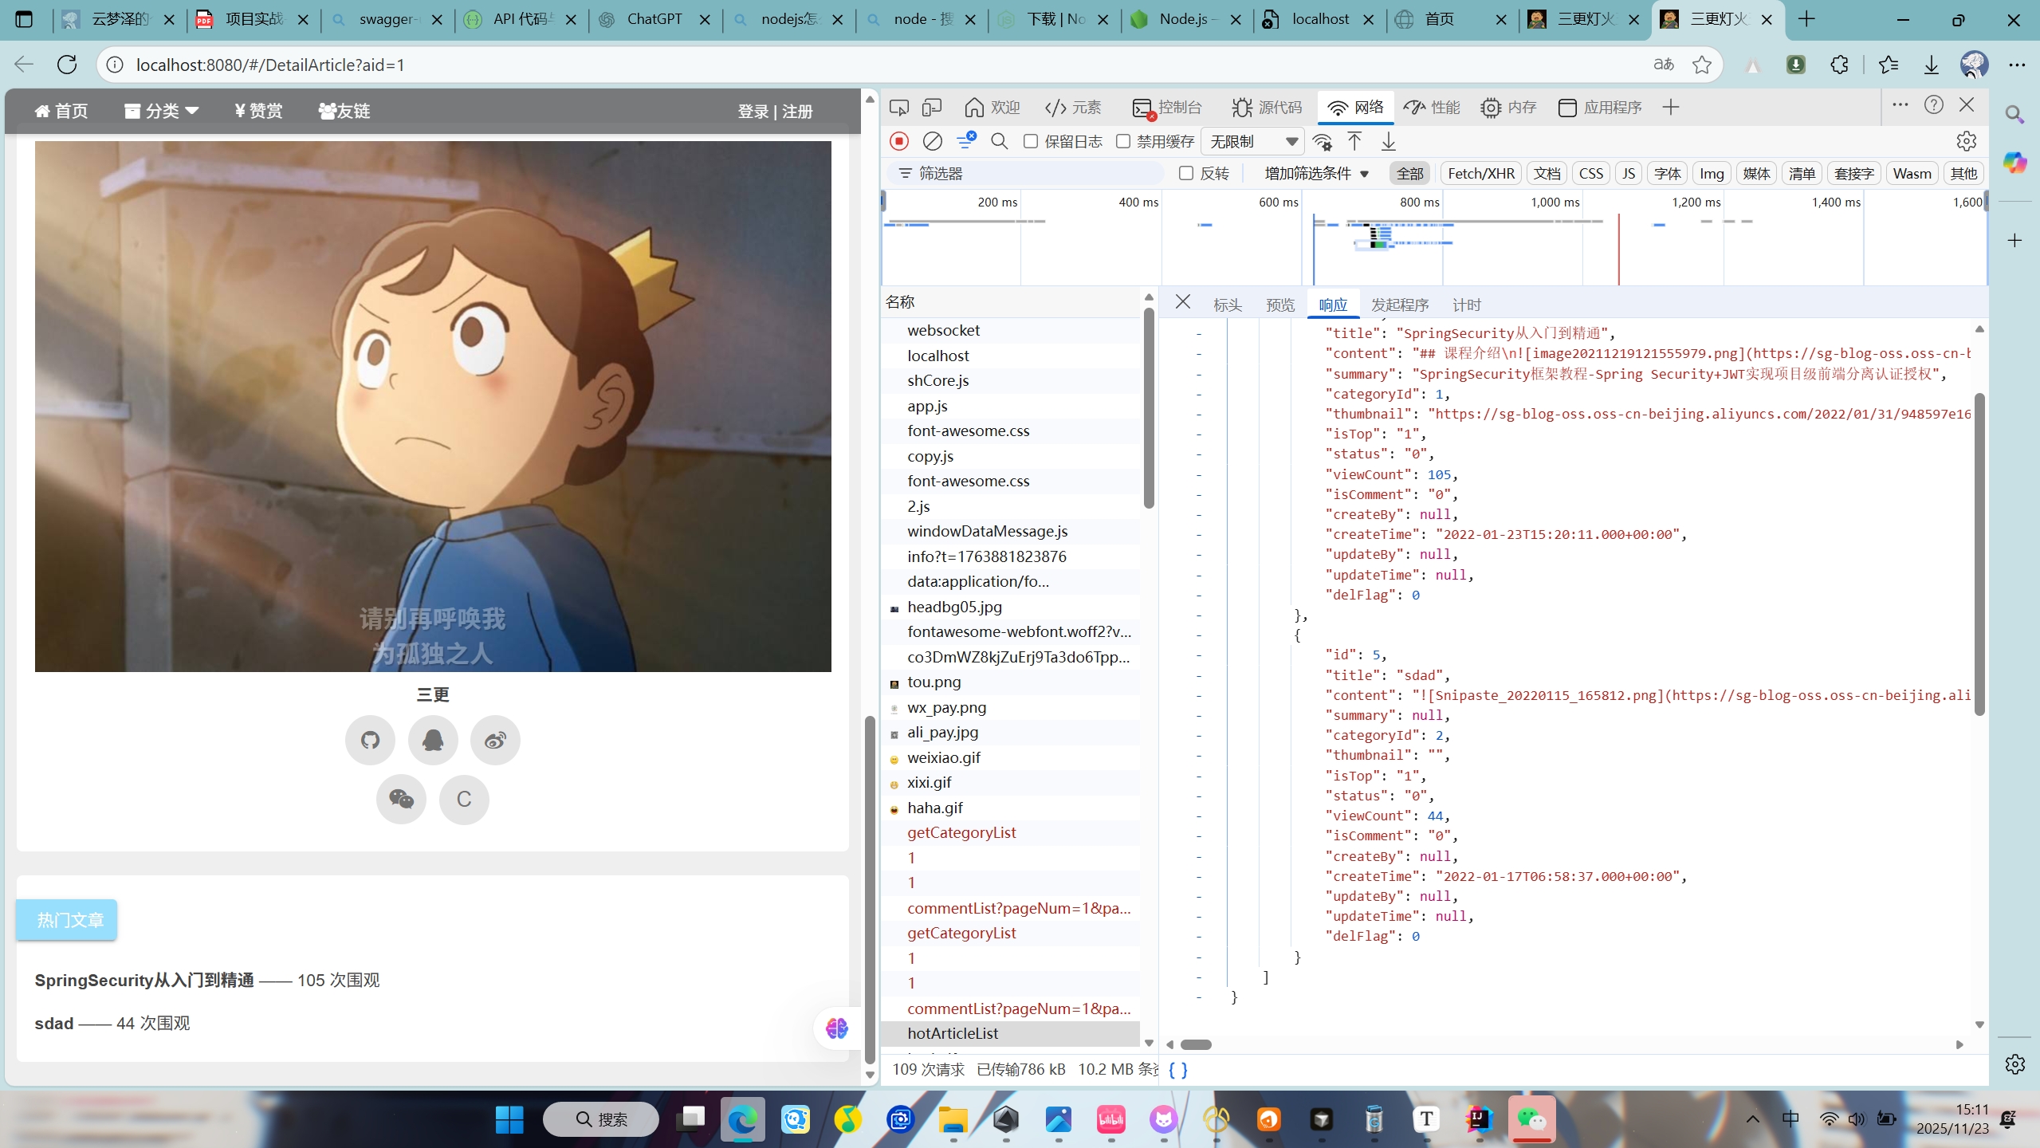2040x1148 pixels.
Task: Open the network search magnifier icon
Action: [x=999, y=141]
